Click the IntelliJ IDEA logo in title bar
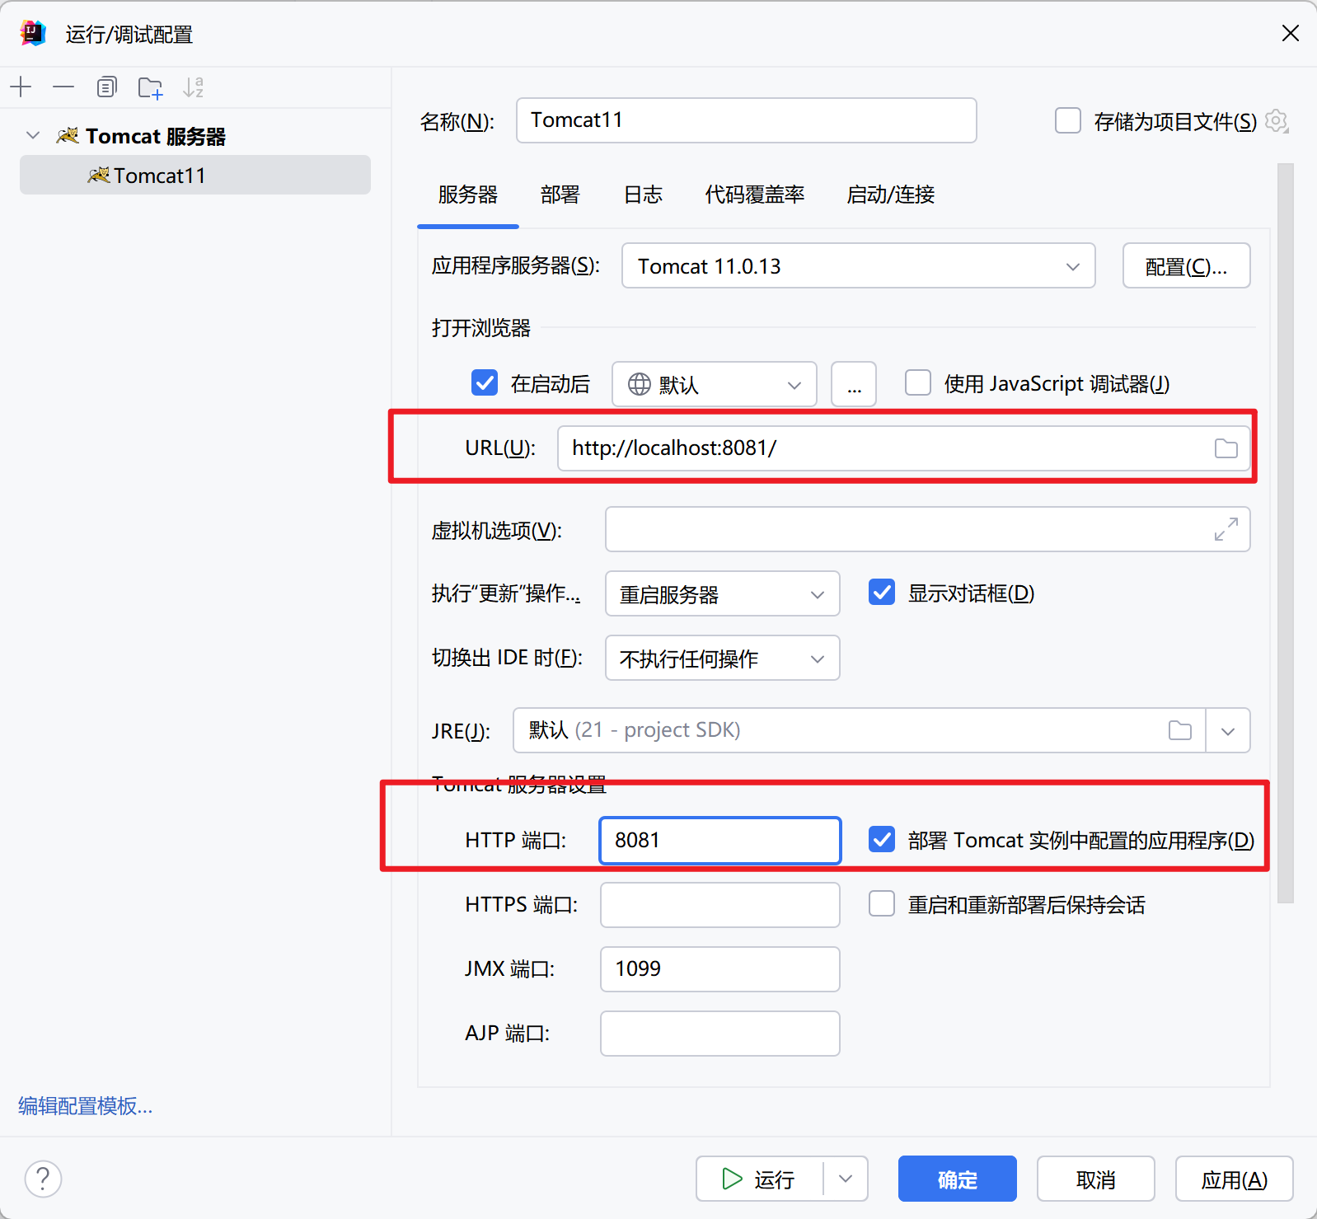The width and height of the screenshot is (1317, 1219). coord(33,34)
